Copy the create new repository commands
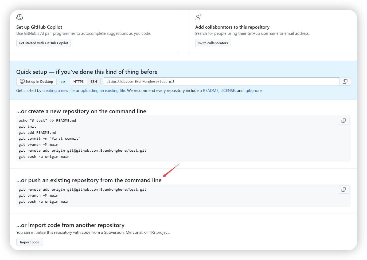 click(x=343, y=121)
